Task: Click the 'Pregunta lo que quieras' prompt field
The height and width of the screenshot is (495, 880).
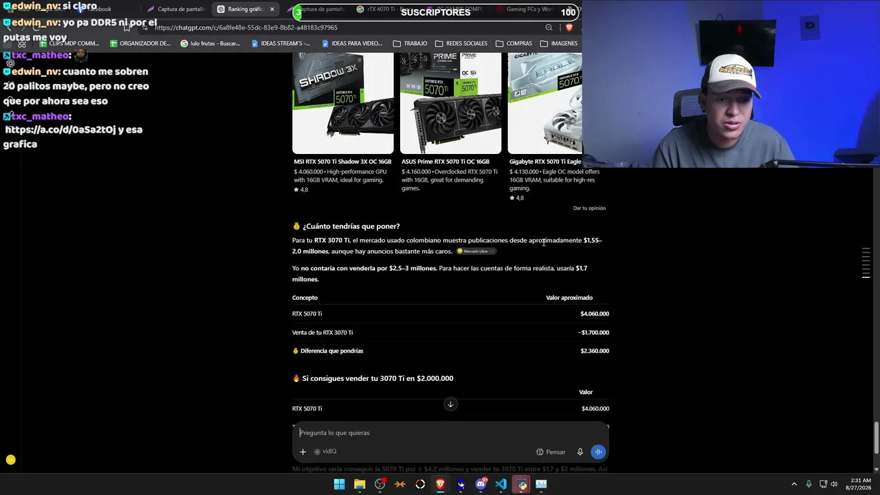Action: coord(450,432)
